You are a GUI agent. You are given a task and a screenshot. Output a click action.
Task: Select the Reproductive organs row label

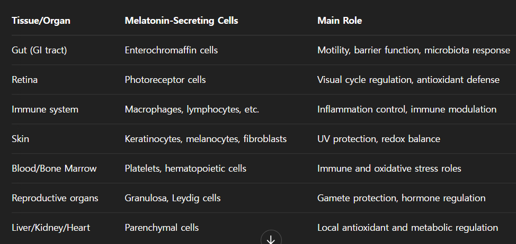point(55,198)
